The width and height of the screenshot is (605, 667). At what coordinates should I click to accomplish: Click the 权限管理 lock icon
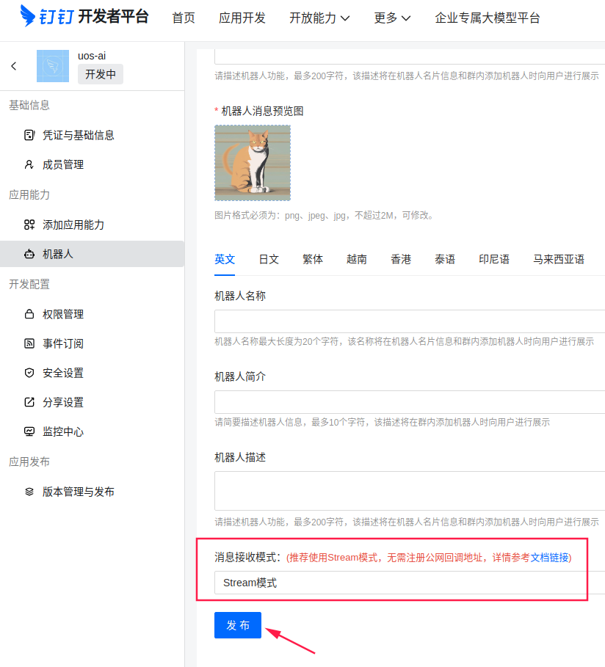click(29, 314)
